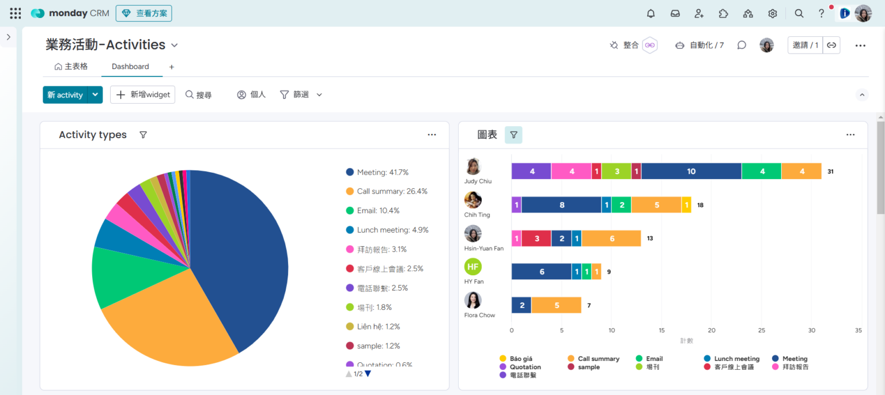The width and height of the screenshot is (885, 395).
Task: Click the HF avatar for HY Fan
Action: coord(473,267)
